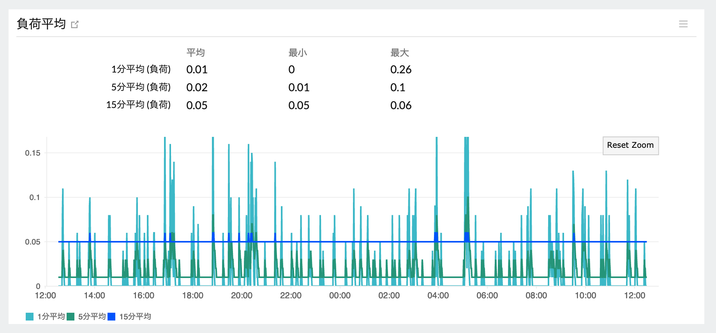Click the teal 1分平均 legend swatch
The image size is (716, 333).
click(30, 317)
